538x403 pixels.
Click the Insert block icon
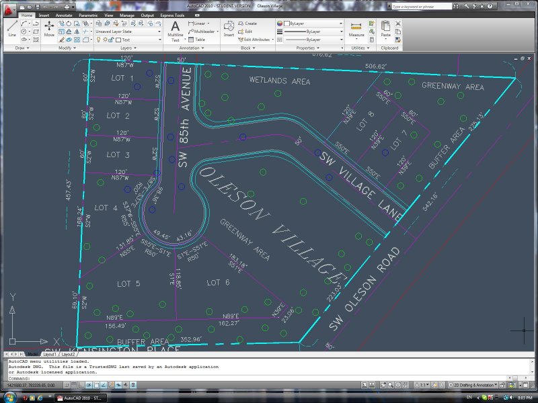pos(229,28)
